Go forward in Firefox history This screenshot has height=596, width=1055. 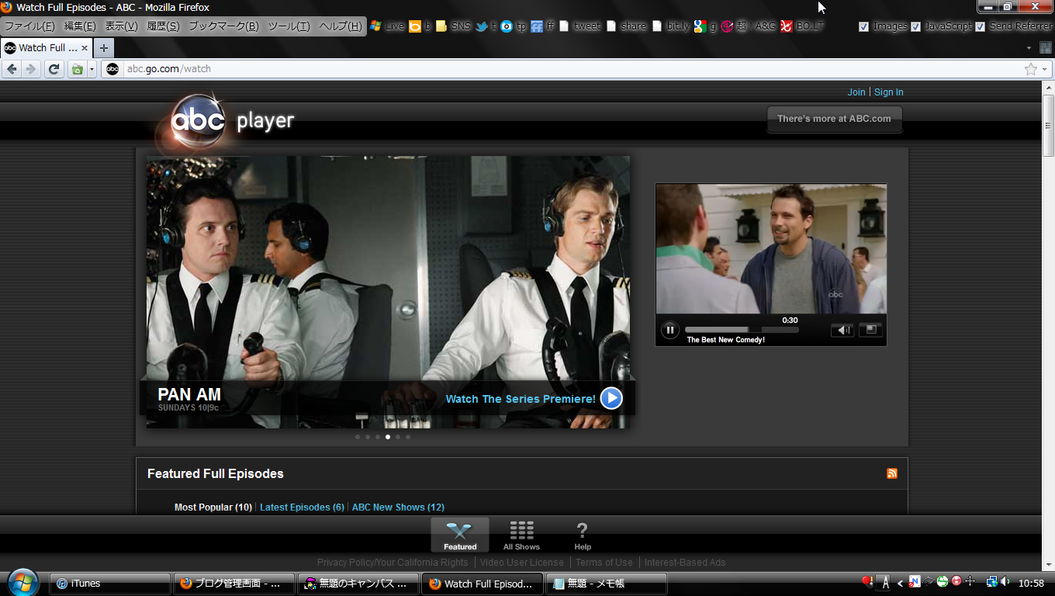30,69
